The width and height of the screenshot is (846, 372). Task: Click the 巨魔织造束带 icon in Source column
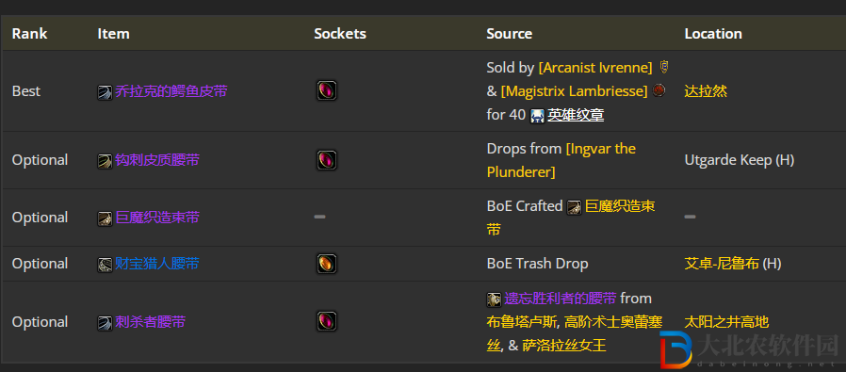click(x=574, y=207)
